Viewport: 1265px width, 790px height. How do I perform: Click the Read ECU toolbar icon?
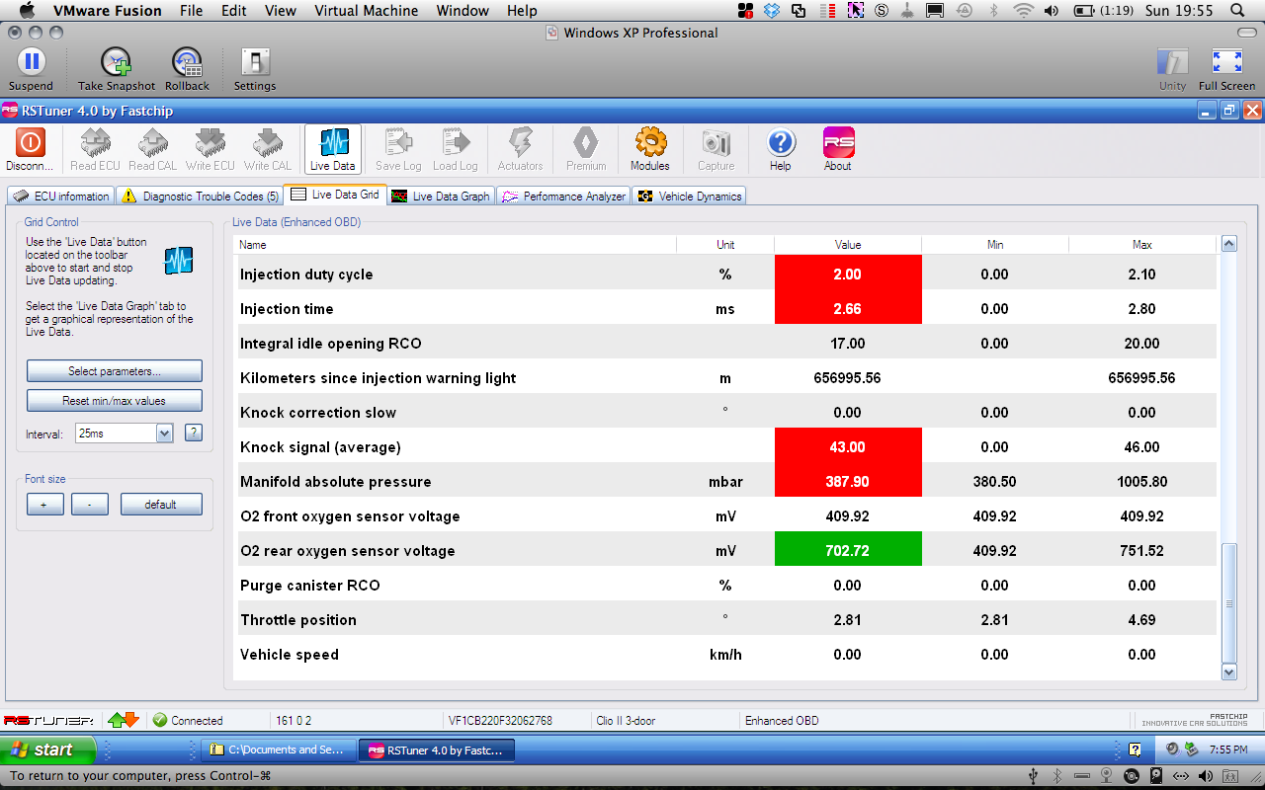95,143
